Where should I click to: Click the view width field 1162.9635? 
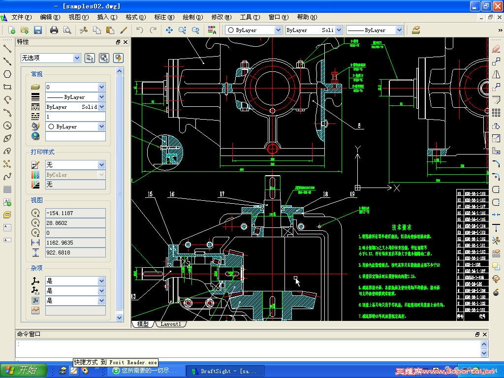[75, 243]
